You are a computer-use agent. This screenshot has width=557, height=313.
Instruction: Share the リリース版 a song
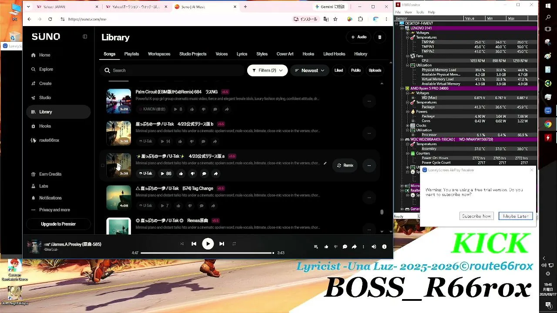pyautogui.click(x=216, y=173)
